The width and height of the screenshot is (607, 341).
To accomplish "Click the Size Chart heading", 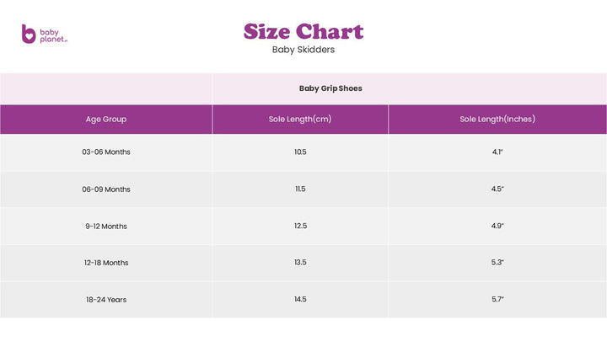I will point(303,31).
